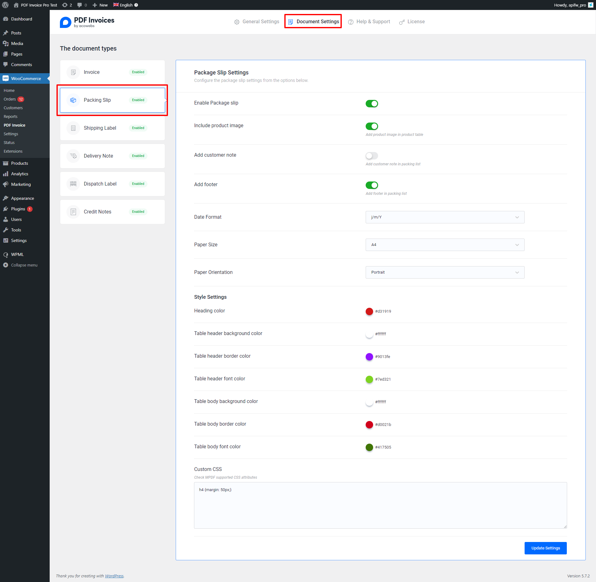Screen dimensions: 596x582
Task: Pick the Table header font color swatch
Action: pyautogui.click(x=369, y=379)
